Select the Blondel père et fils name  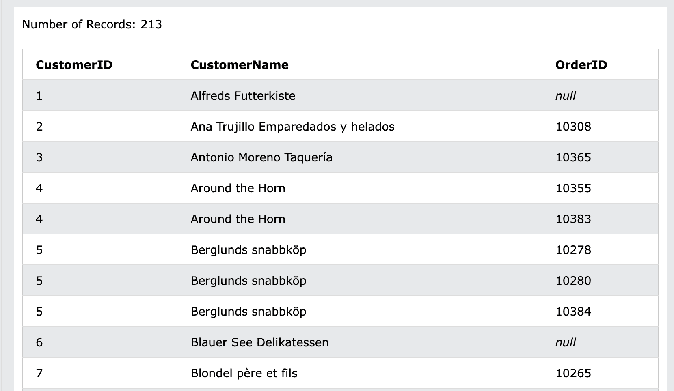point(244,373)
